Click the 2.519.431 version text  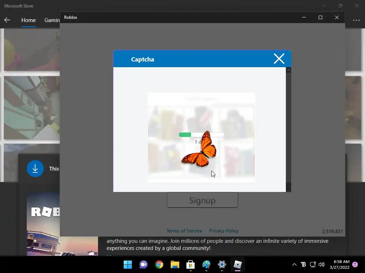(332, 231)
